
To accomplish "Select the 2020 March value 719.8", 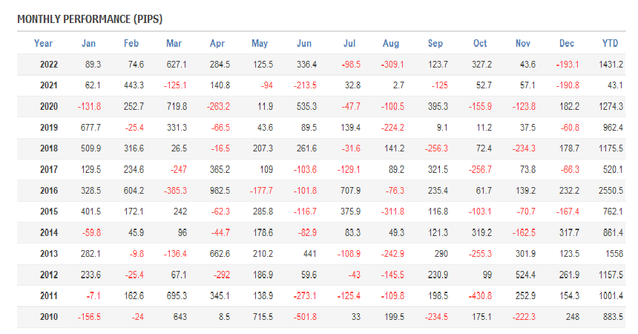I will tap(176, 106).
